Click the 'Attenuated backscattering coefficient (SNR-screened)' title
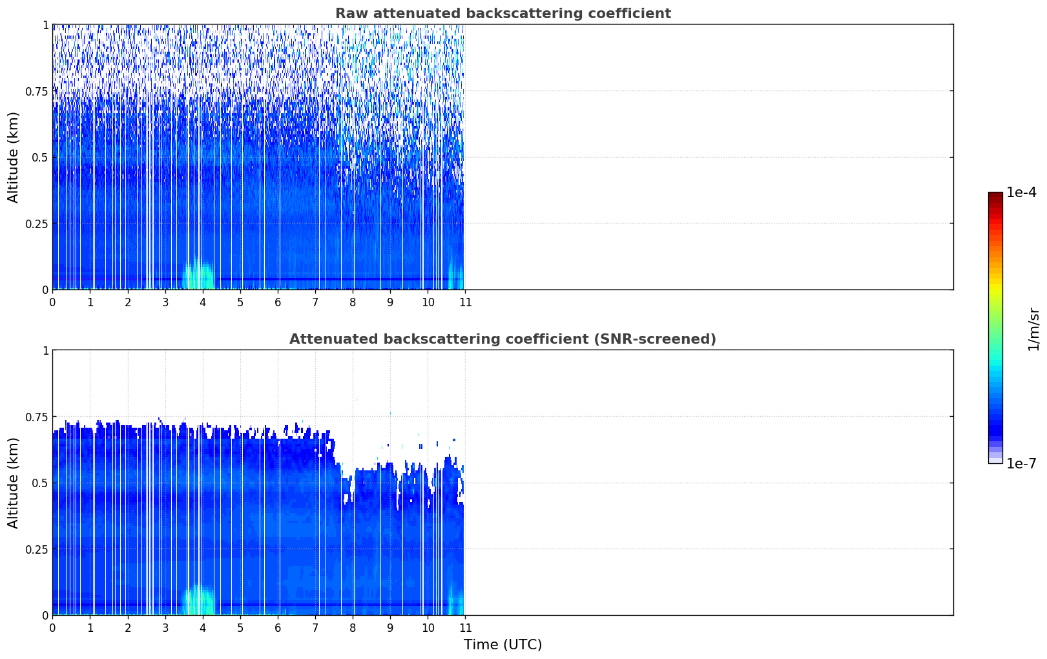 pos(503,339)
